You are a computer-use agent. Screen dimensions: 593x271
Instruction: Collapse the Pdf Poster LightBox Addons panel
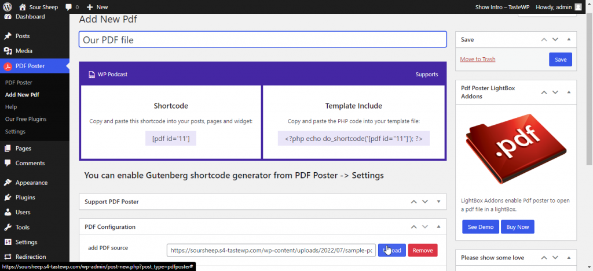(569, 92)
